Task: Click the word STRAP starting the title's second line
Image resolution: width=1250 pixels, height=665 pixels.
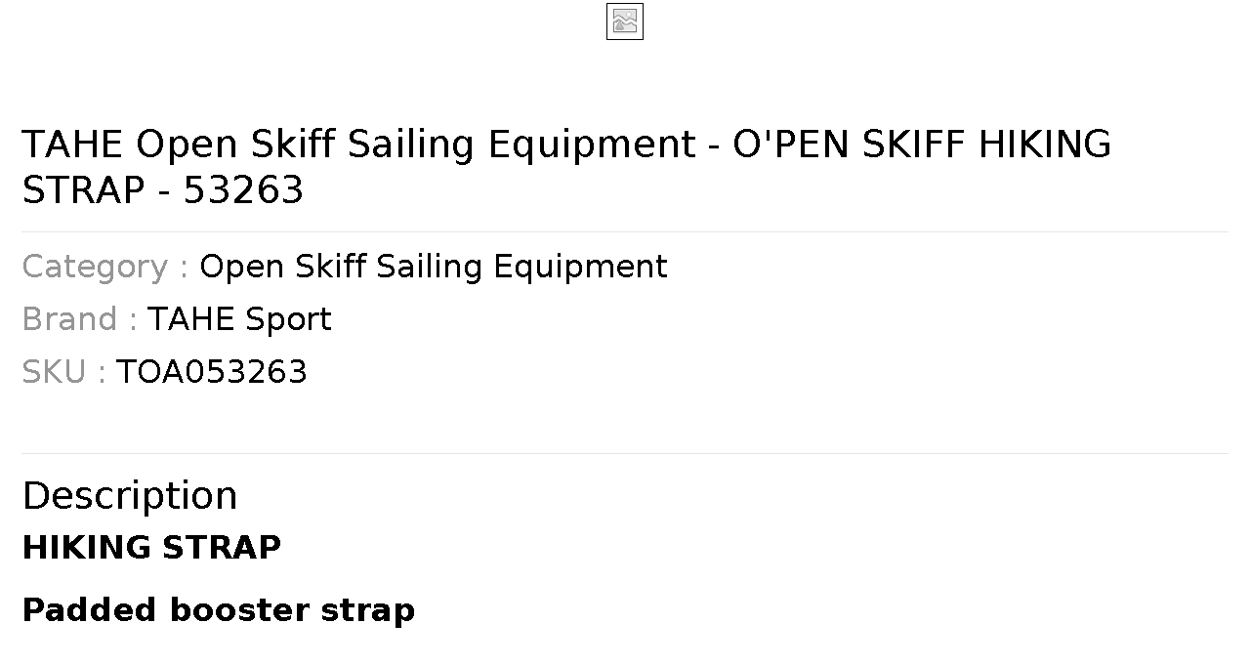Action: tap(84, 190)
